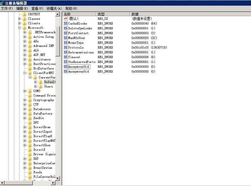Open the 收藏夹(A) menu
Screen dimensions: 251x186
click(54, 8)
